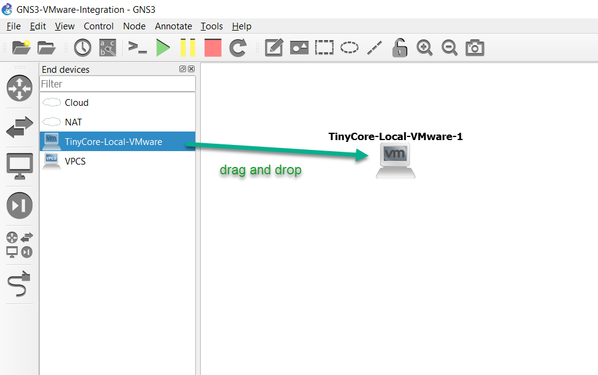Select TinyCore-Local-VMware-1 node on canvas
Image resolution: width=598 pixels, height=375 pixels.
(x=395, y=160)
